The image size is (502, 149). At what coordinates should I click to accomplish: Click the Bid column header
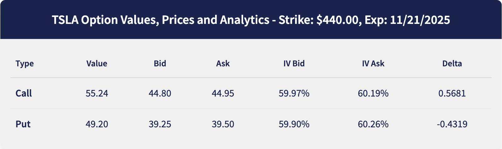(x=160, y=63)
